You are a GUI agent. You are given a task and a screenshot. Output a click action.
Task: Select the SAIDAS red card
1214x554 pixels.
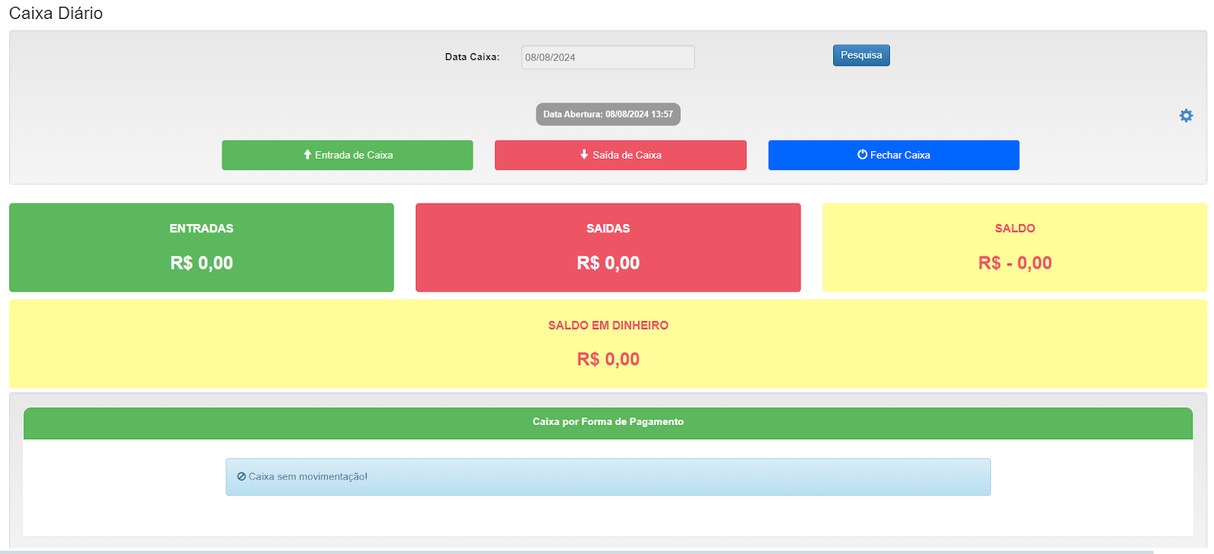tap(608, 247)
